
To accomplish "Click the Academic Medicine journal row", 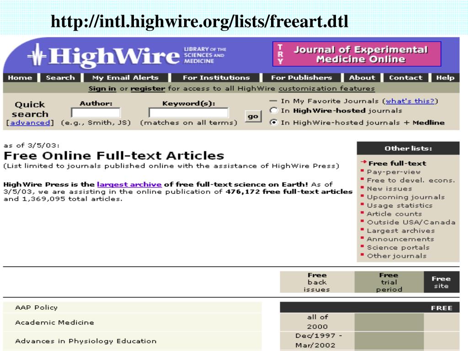I will pos(132,322).
